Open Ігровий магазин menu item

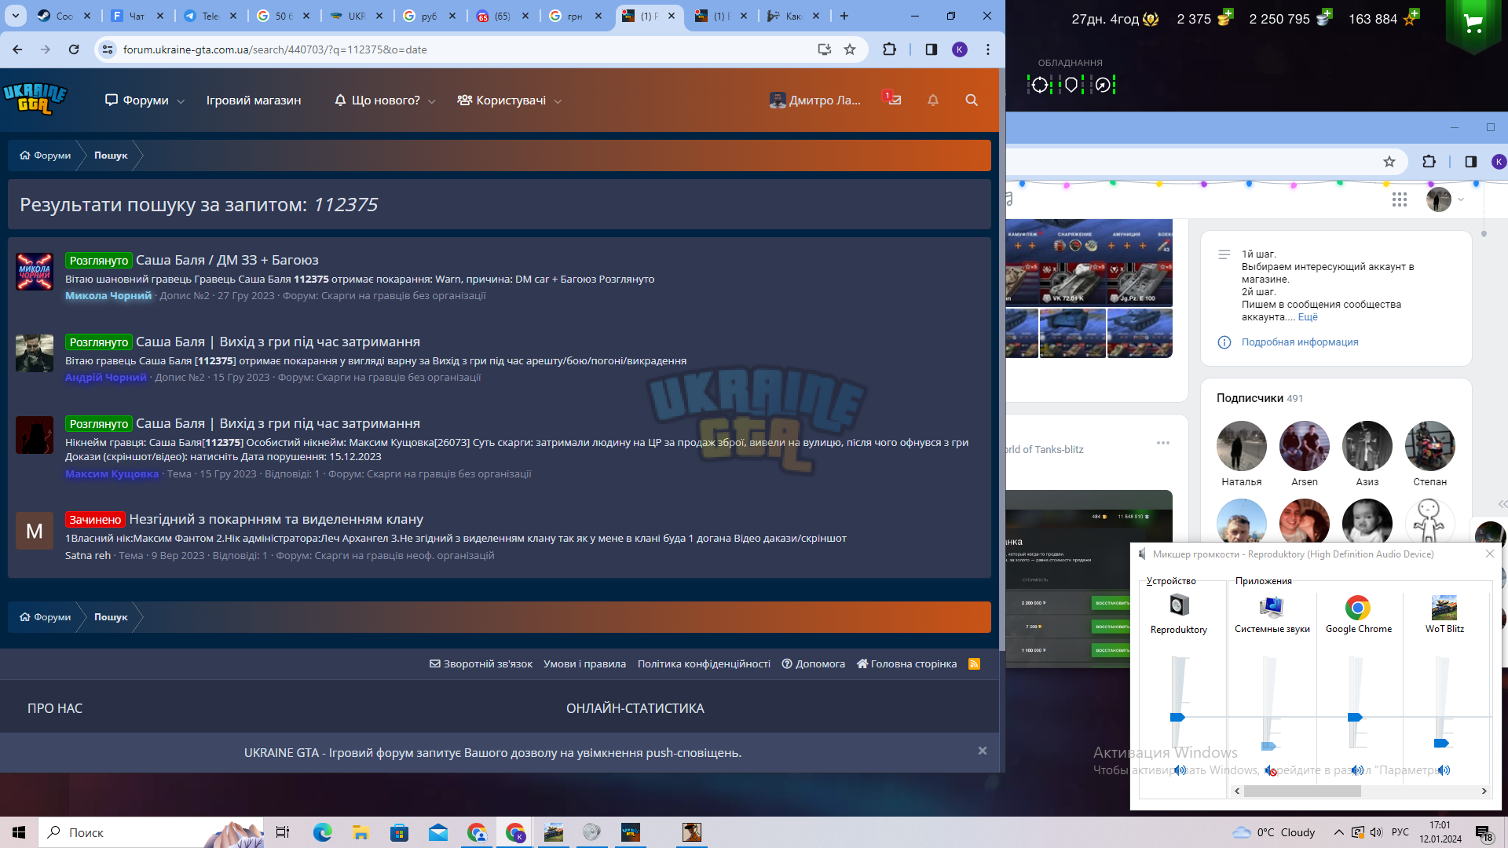tap(254, 101)
